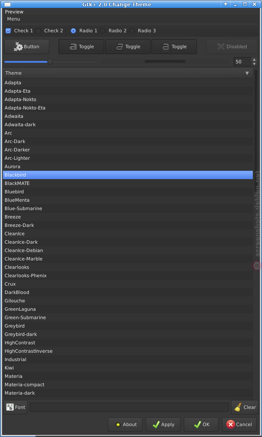
Task: Increase the spin box value above 50
Action: (254, 60)
